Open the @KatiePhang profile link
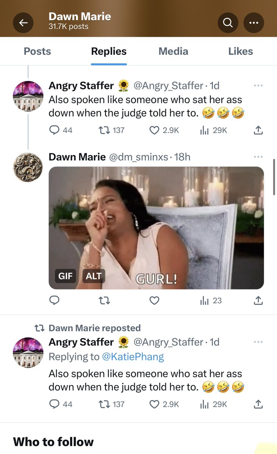 click(132, 357)
